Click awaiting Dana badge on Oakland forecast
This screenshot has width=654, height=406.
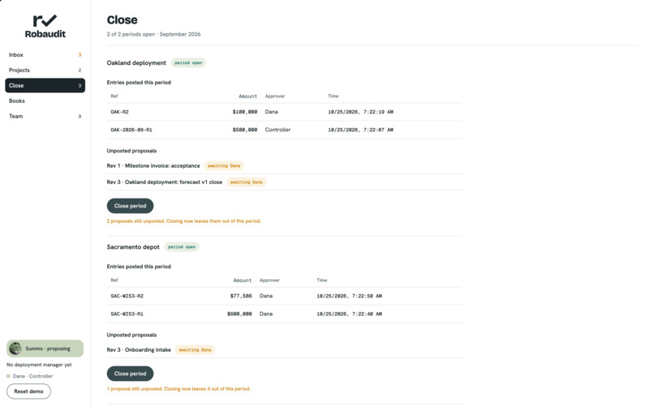246,182
